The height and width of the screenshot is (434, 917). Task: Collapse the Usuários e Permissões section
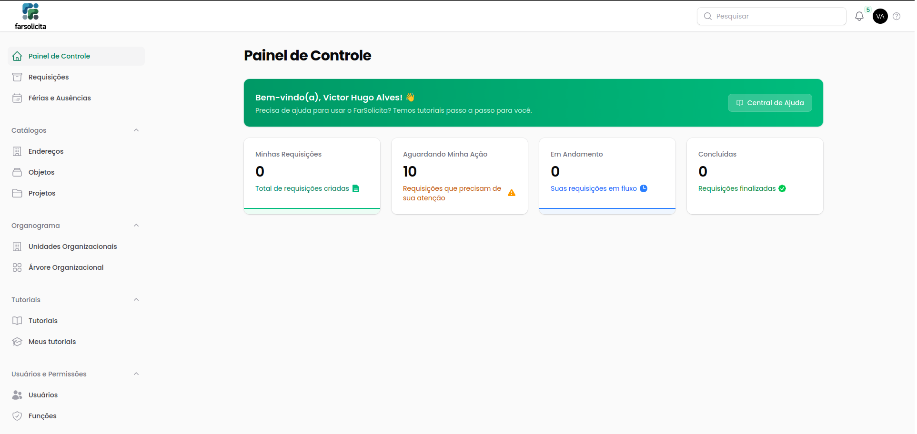(136, 374)
